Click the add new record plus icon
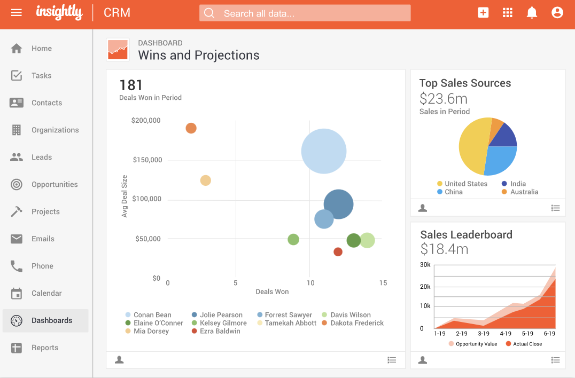This screenshot has width=575, height=378. (x=483, y=12)
